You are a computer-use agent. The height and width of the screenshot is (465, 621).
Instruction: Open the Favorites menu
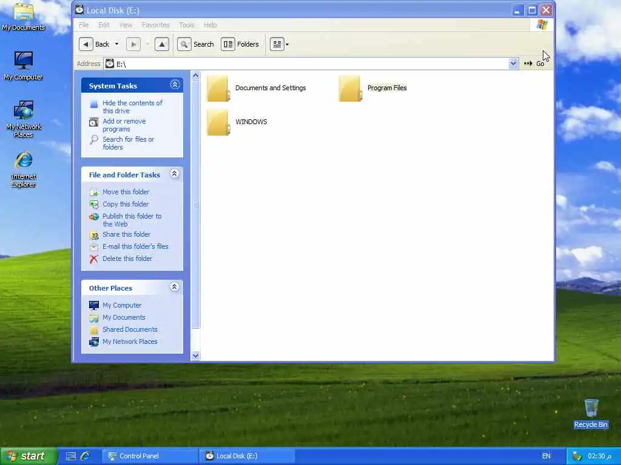(155, 25)
